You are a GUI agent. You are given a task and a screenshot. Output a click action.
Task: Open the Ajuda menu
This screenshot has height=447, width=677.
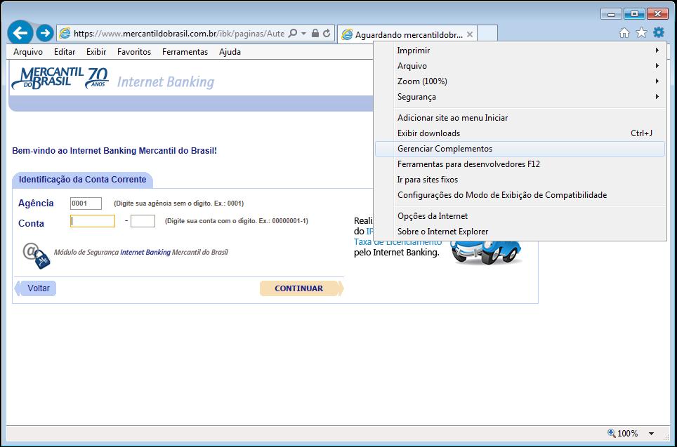click(x=230, y=52)
